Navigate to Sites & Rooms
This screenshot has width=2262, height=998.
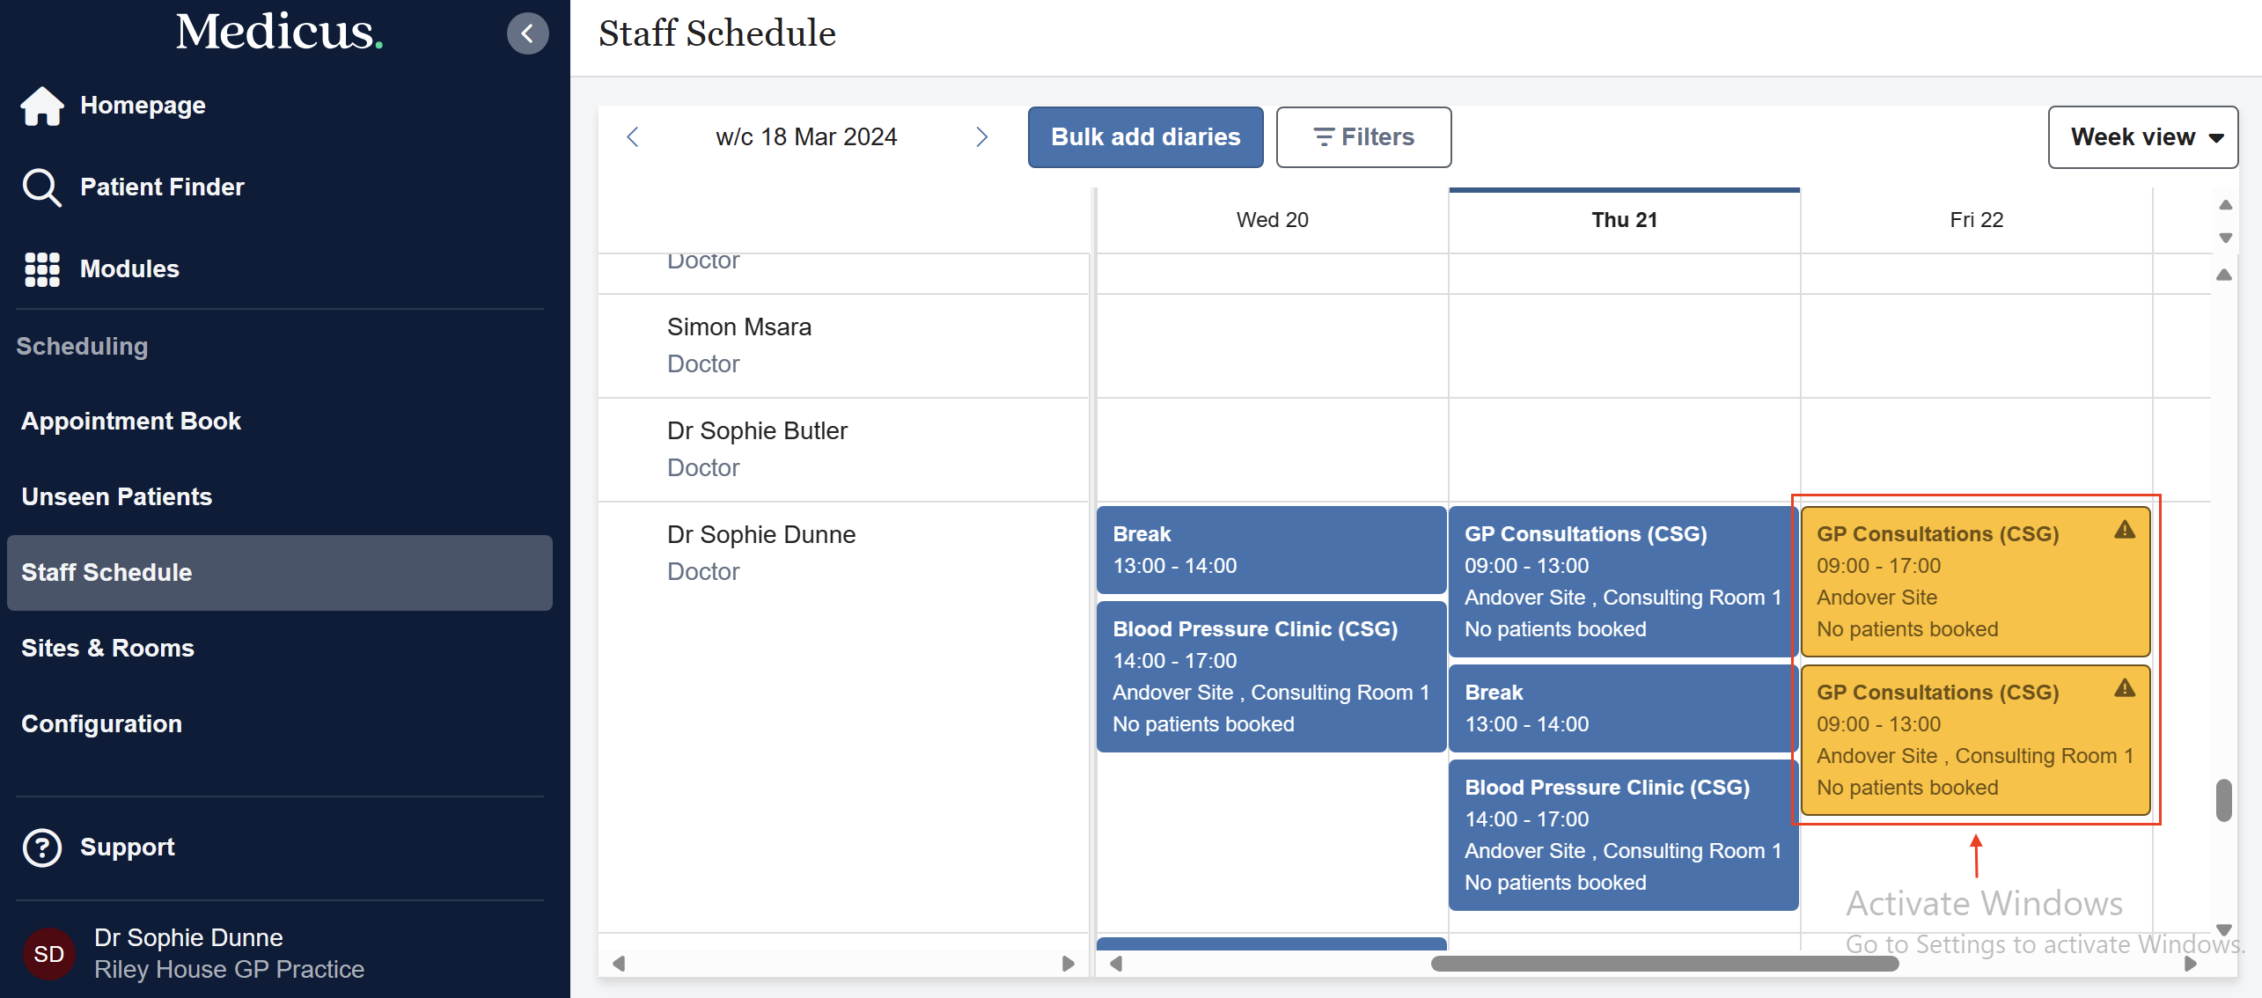click(107, 648)
